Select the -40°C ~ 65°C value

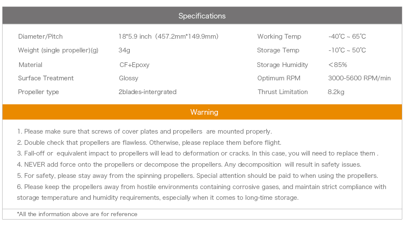pyautogui.click(x=347, y=37)
